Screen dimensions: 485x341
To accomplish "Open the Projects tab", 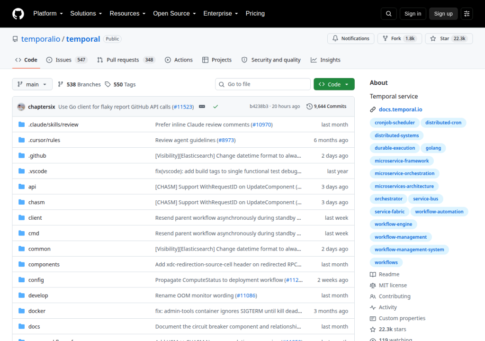I will tap(217, 60).
